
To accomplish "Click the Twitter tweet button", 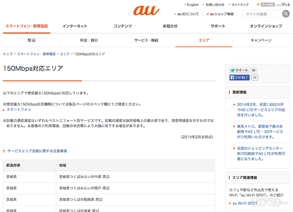I will tap(239, 70).
